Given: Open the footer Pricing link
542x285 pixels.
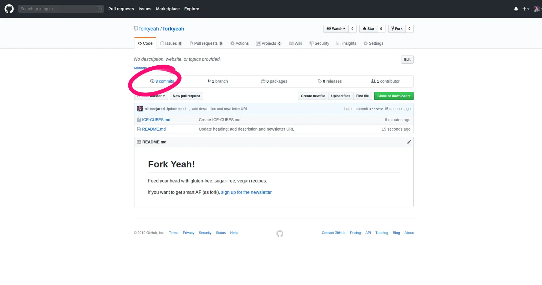Looking at the screenshot, I should [355, 233].
